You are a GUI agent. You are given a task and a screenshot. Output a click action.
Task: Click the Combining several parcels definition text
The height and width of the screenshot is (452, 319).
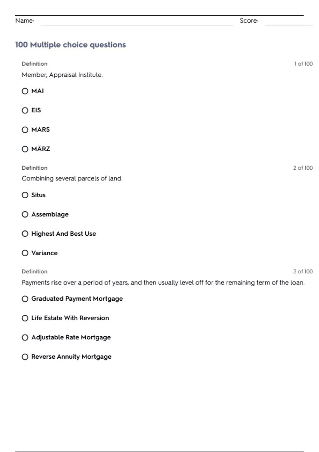point(72,178)
